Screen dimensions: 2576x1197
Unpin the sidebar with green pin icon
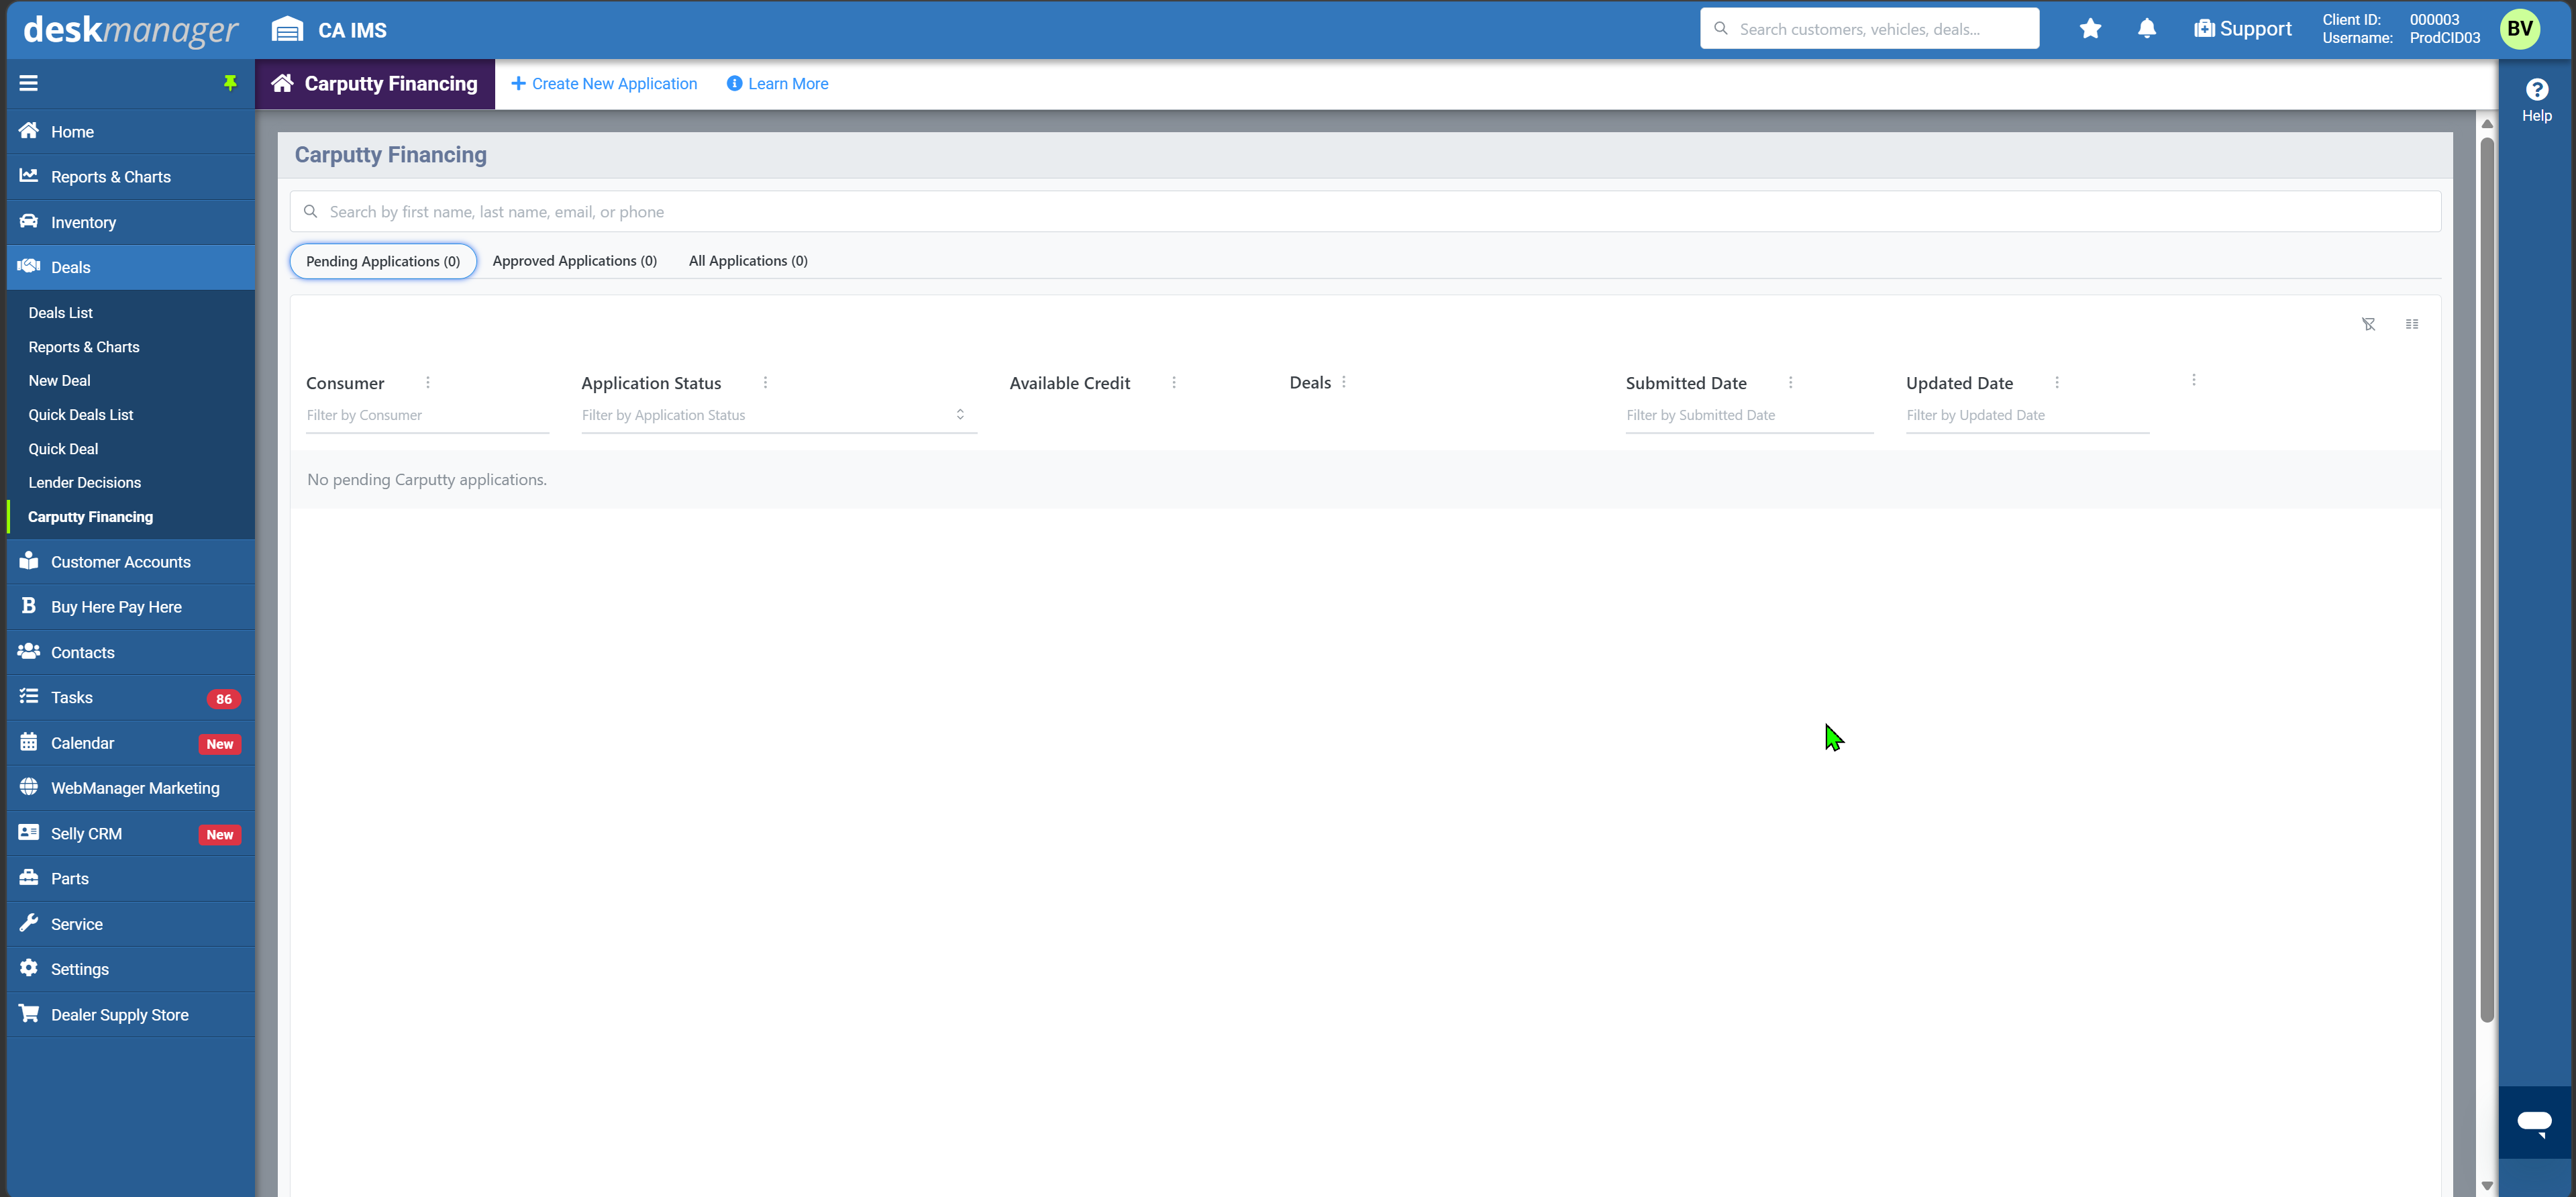(x=230, y=83)
